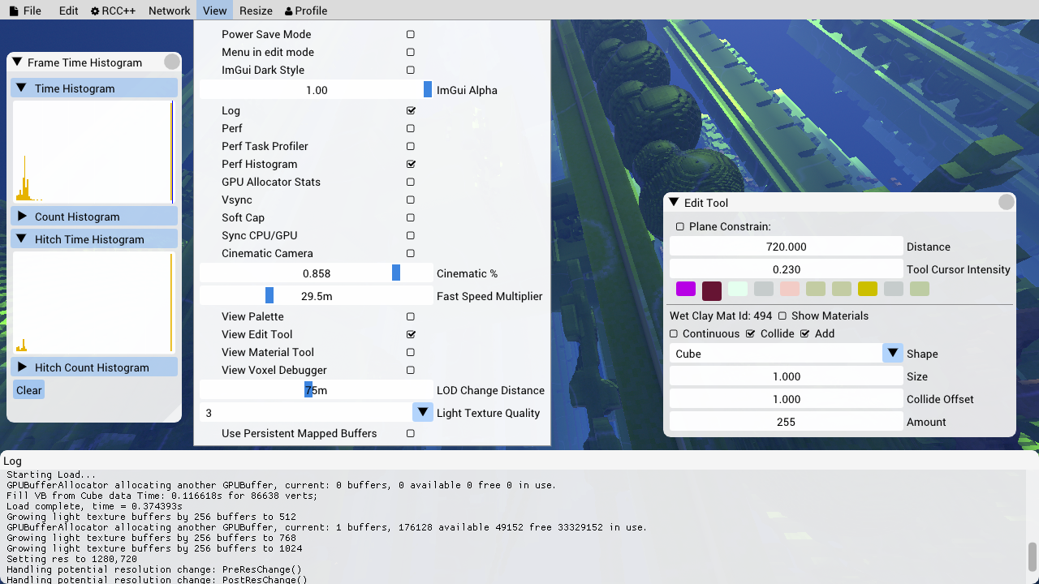Viewport: 1039px width, 584px height.
Task: Select the dark maroon material swatch
Action: 712,290
